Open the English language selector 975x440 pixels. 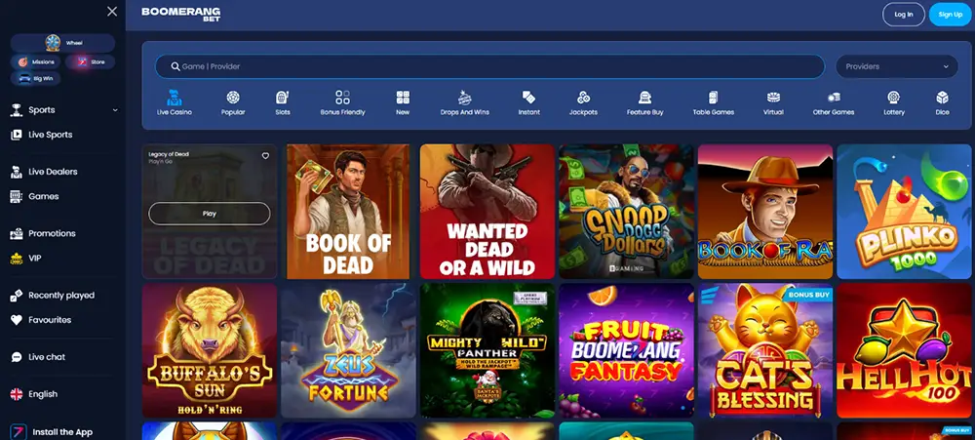pos(43,394)
